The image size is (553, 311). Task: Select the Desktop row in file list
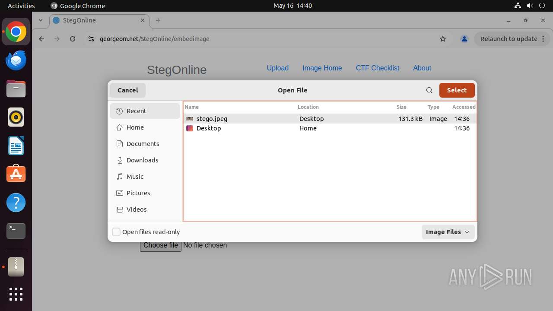click(330, 128)
